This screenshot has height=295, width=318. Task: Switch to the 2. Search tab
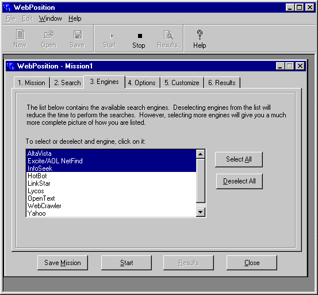click(67, 83)
